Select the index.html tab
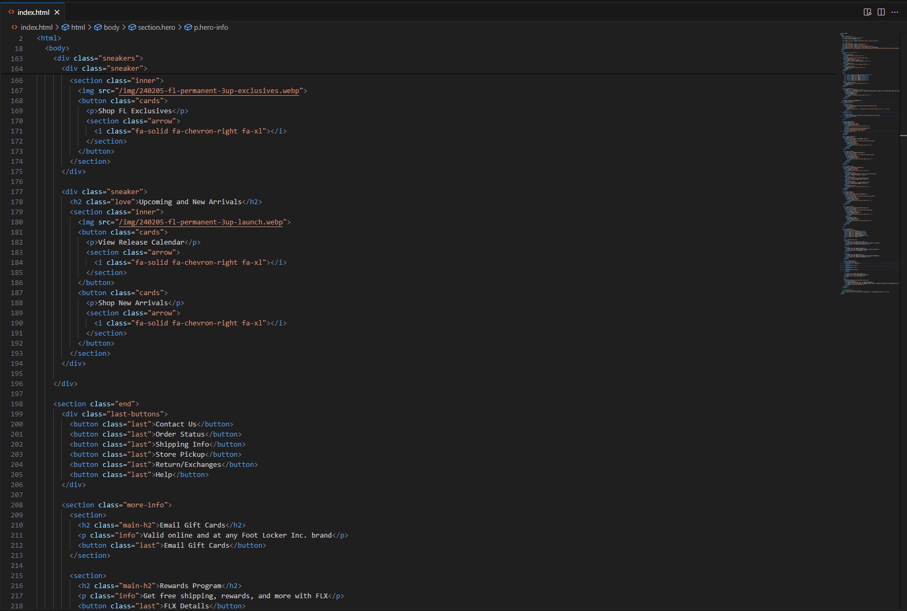Screen dimensions: 907x611 tap(33, 12)
